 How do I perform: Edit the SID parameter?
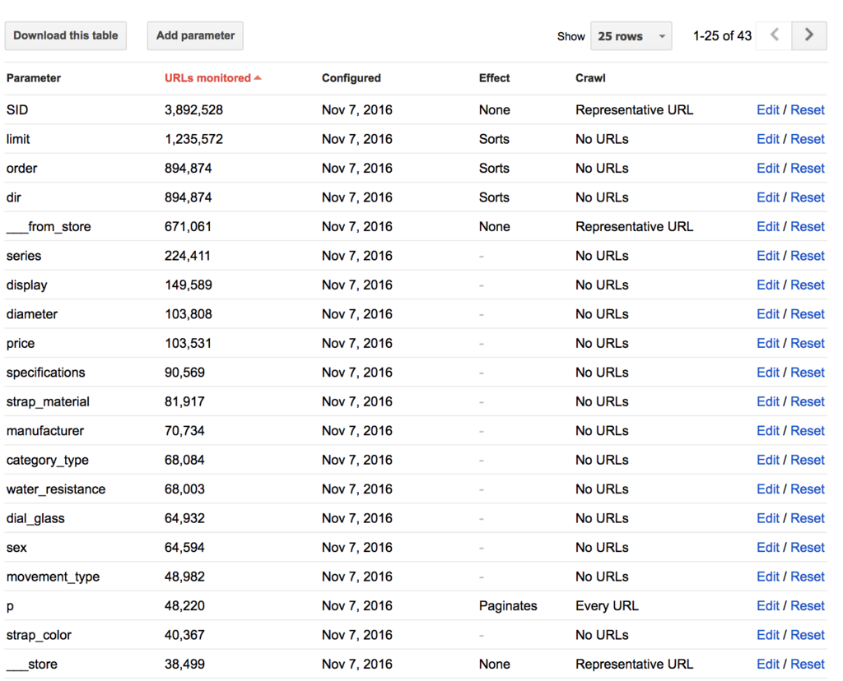(767, 110)
